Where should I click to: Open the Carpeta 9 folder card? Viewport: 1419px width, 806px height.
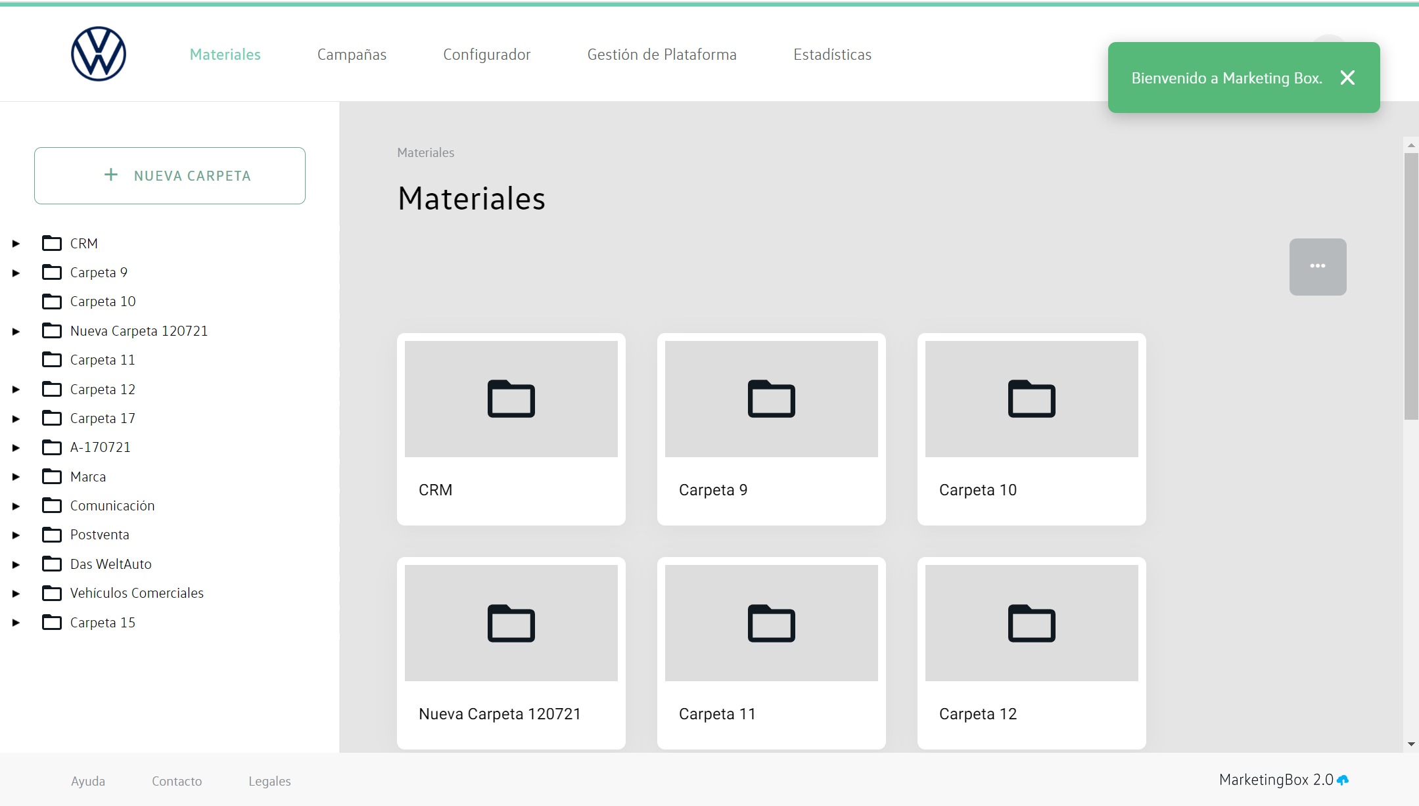[771, 429]
